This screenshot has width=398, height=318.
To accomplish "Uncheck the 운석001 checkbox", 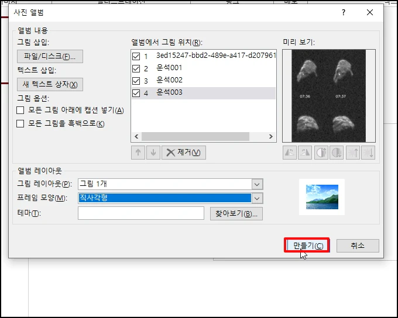I will point(136,68).
